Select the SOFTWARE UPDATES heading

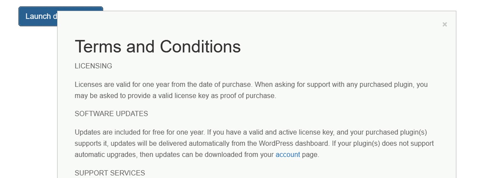tap(111, 114)
